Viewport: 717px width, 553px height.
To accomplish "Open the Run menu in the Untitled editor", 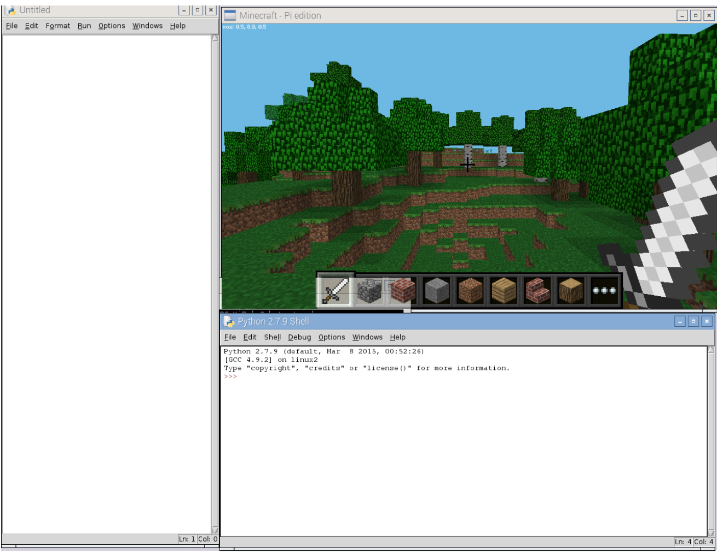I will click(x=84, y=26).
